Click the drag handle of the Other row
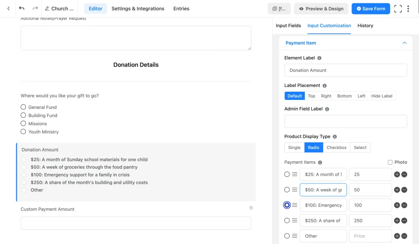 (x=295, y=236)
